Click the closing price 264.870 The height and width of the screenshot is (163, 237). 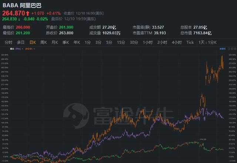tap(14, 13)
